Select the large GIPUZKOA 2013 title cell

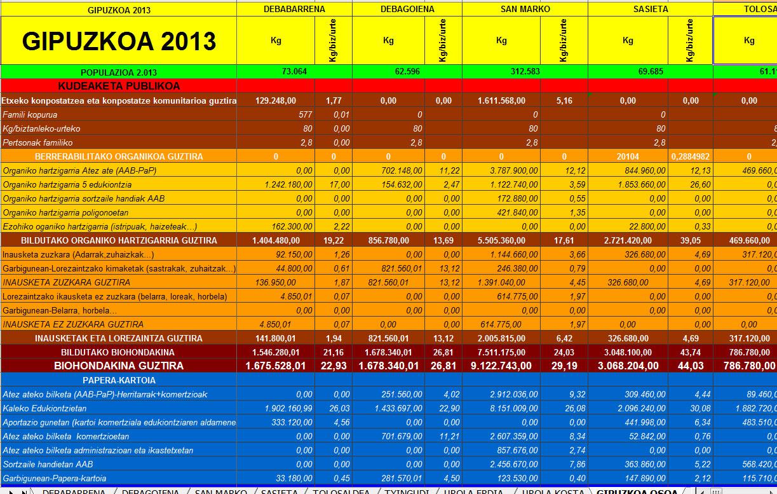click(119, 41)
